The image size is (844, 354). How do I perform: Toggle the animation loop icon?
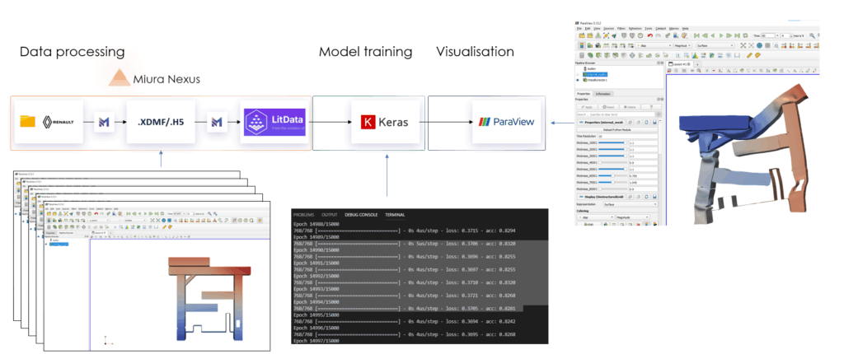tap(745, 35)
